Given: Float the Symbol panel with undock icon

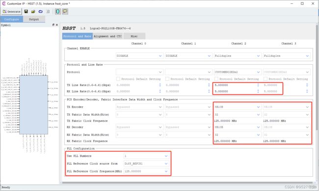Looking at the screenshot, I should tap(53, 25).
